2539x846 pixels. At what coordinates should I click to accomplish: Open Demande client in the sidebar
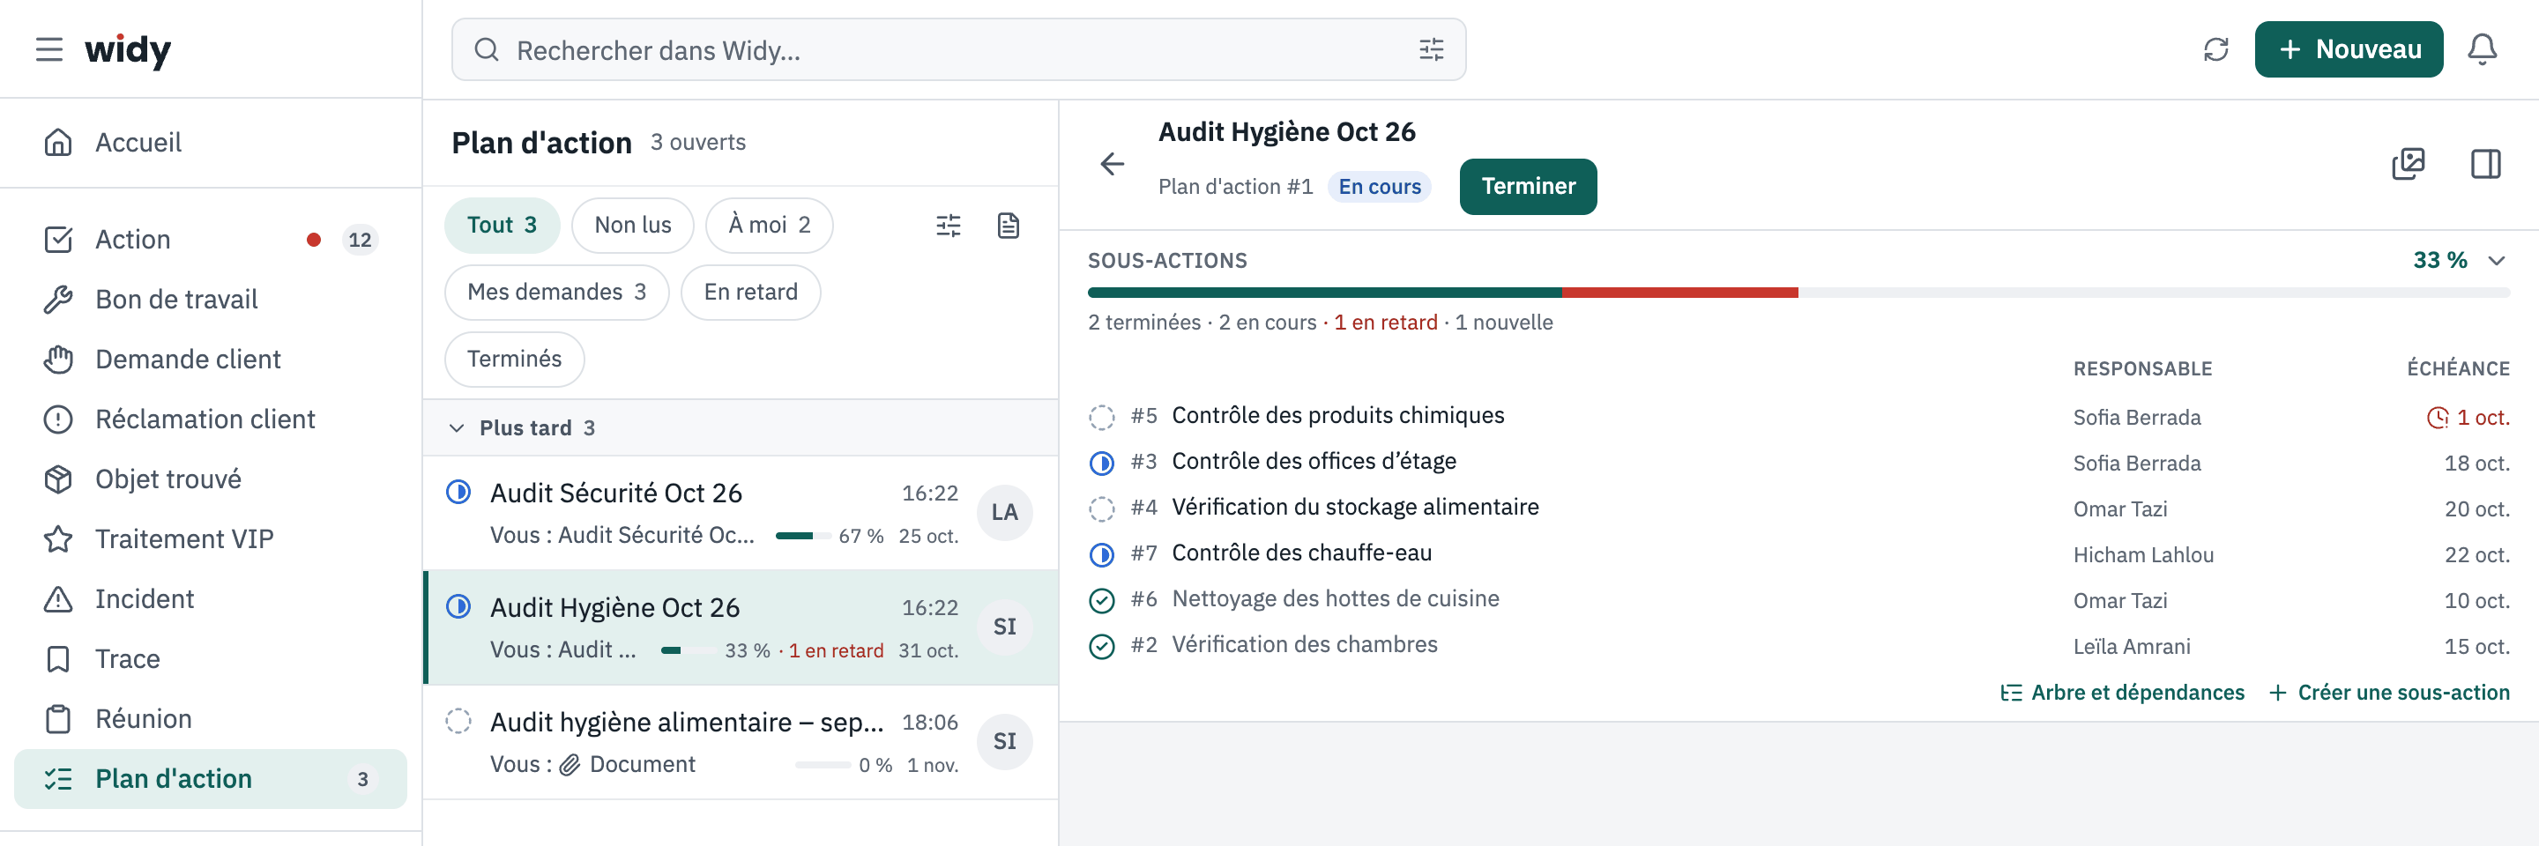coord(211,360)
